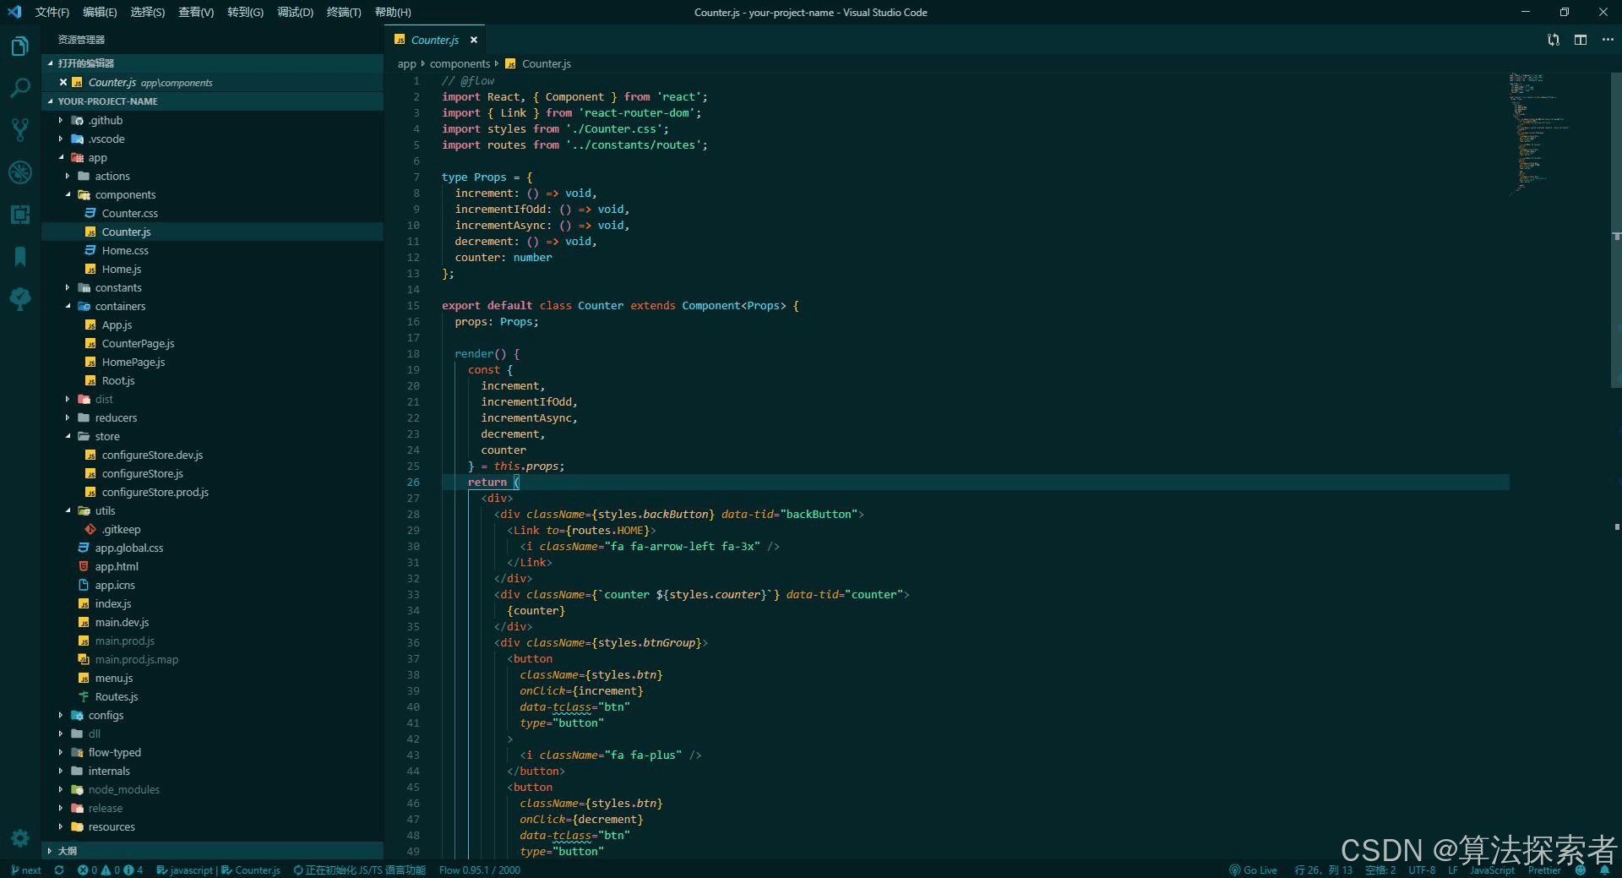Viewport: 1622px width, 878px height.
Task: Open CounterPage.js in the file tree
Action: (212, 343)
